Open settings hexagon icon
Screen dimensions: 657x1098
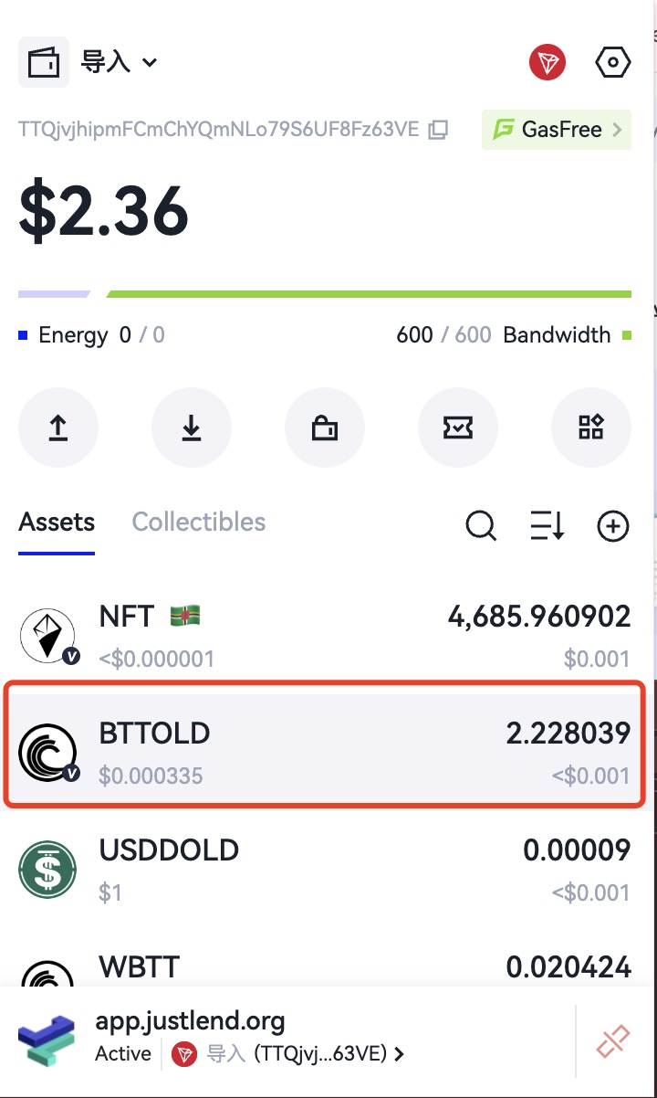click(x=612, y=63)
